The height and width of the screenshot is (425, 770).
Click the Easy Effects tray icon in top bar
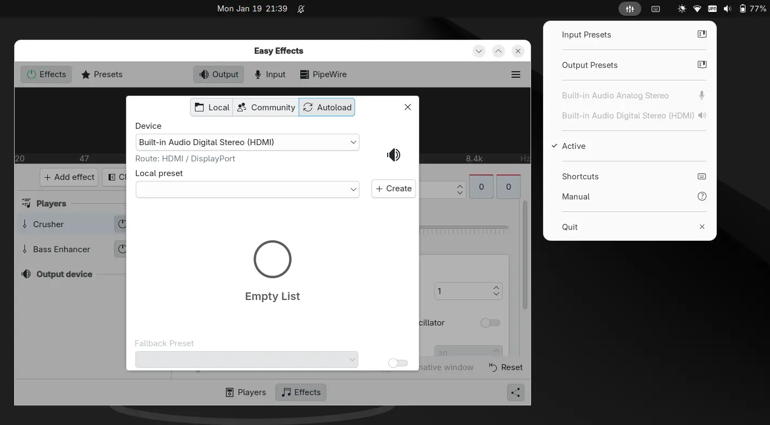pos(629,9)
